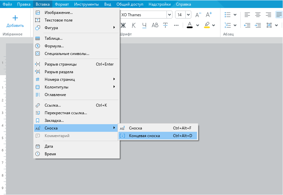
Task: Open the Общий доступ menu
Action: [x=130, y=4]
